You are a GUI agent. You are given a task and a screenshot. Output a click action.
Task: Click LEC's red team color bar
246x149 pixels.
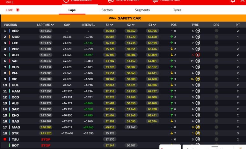(x=10, y=43)
